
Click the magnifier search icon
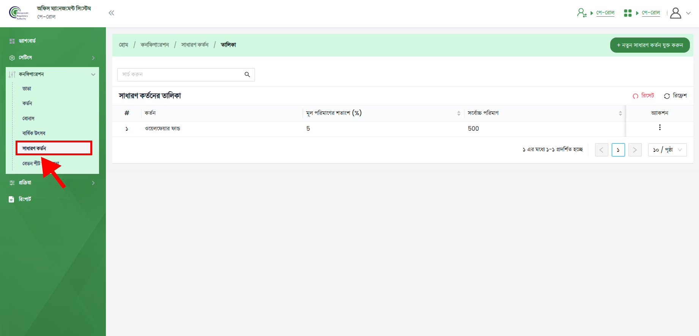pos(247,75)
